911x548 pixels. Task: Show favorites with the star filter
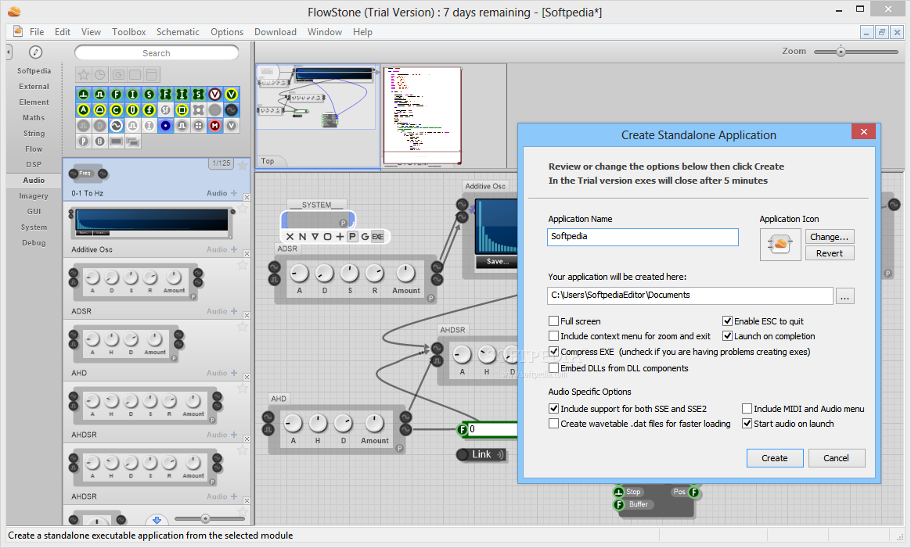point(84,74)
